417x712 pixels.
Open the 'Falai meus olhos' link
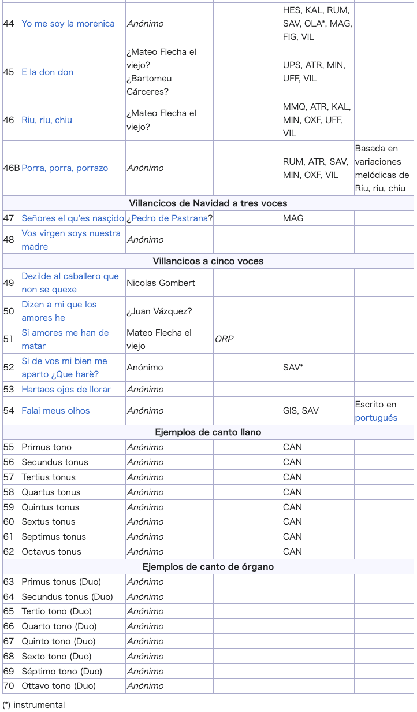click(55, 411)
